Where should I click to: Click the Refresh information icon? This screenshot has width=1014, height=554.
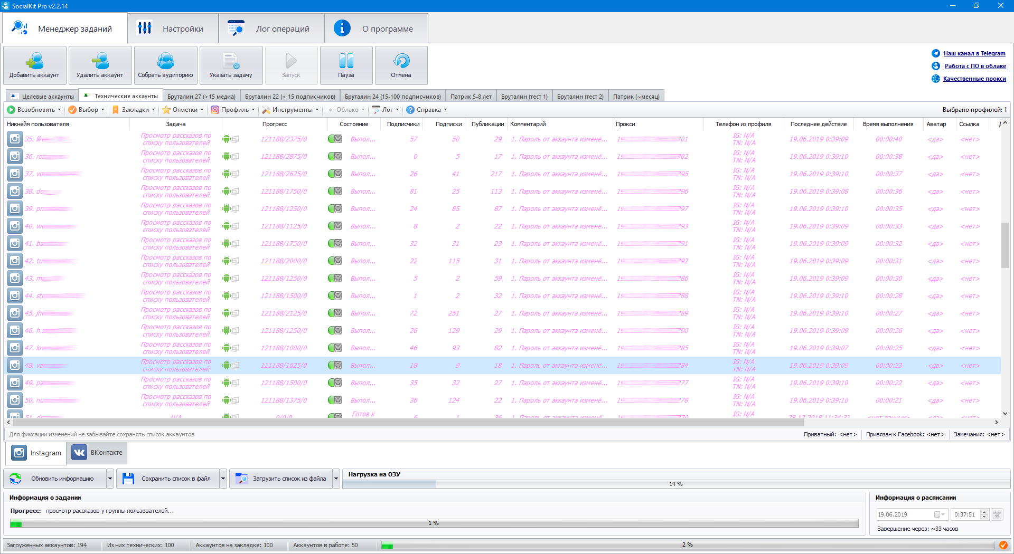16,479
